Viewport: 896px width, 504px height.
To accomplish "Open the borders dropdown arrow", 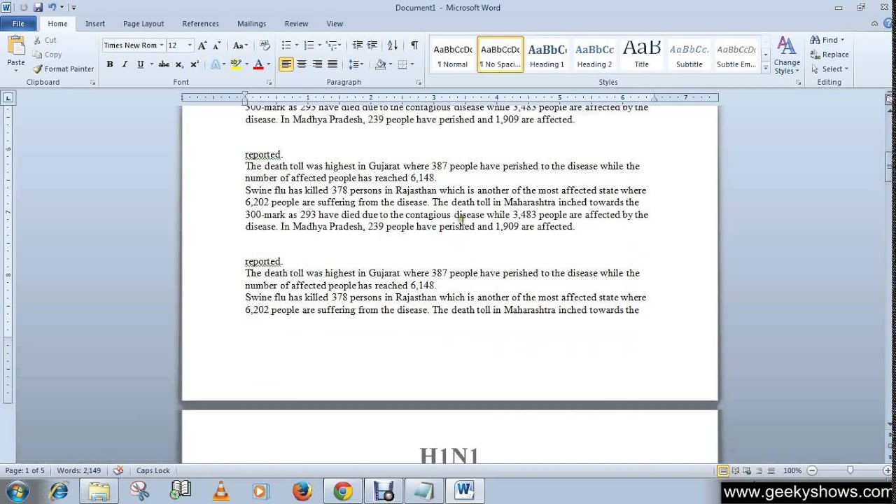I will (412, 64).
